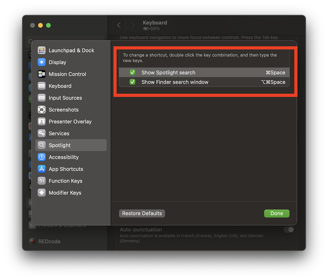Open the Accessibility icon
This screenshot has height=280, width=328.
pyautogui.click(x=42, y=157)
